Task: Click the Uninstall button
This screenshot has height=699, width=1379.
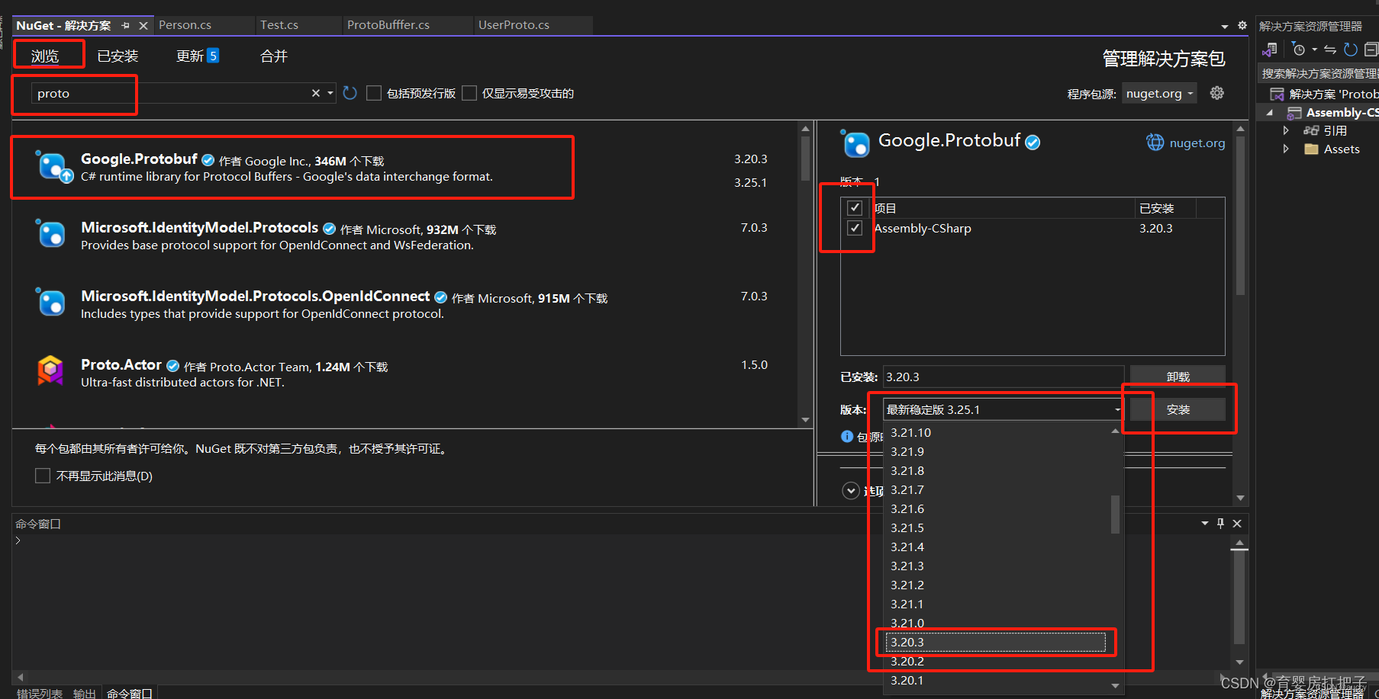Action: [x=1178, y=377]
